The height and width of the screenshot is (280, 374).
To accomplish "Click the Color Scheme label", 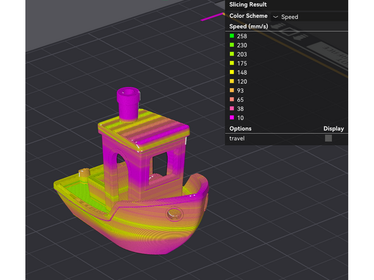I will click(x=248, y=16).
